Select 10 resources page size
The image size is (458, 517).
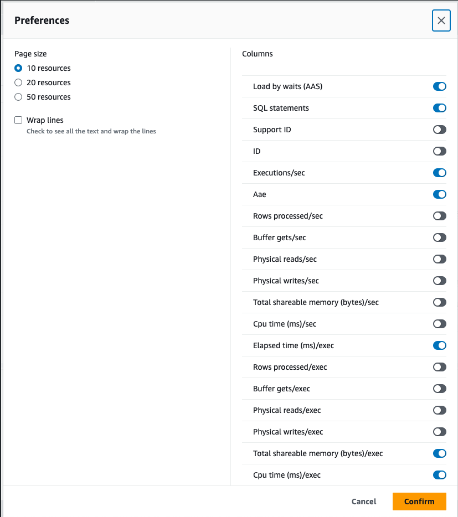tap(18, 68)
